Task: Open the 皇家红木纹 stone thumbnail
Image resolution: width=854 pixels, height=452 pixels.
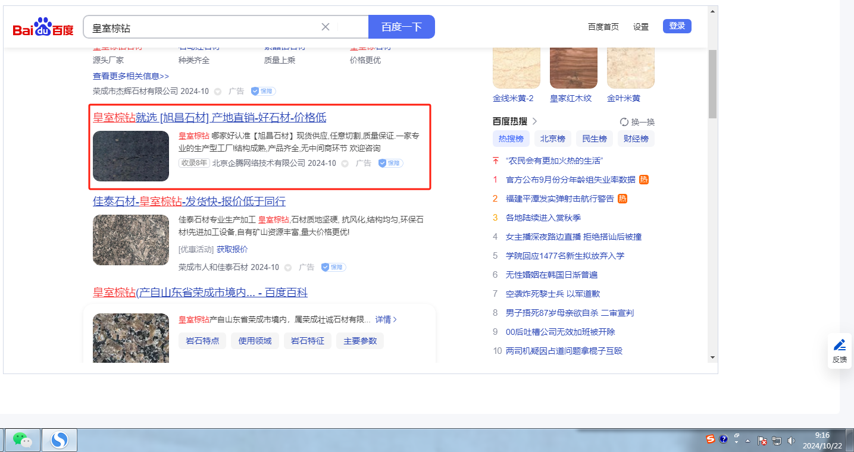Action: (574, 68)
